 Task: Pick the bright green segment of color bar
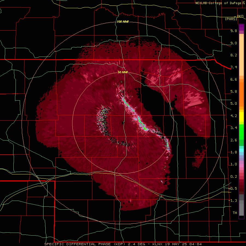click(241, 132)
